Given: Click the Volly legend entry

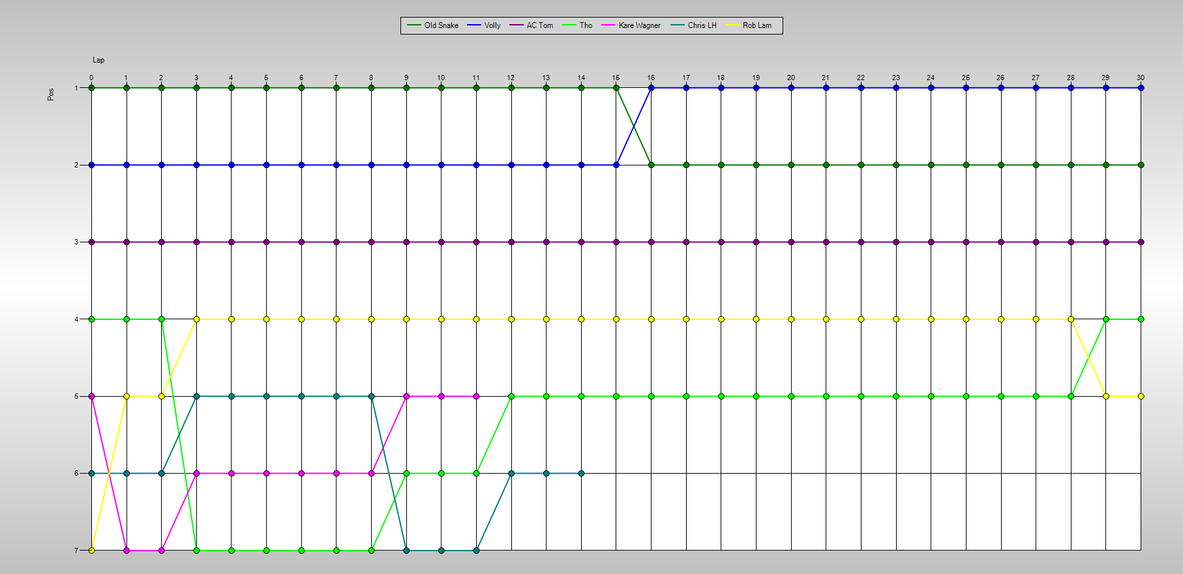Looking at the screenshot, I should click(484, 25).
